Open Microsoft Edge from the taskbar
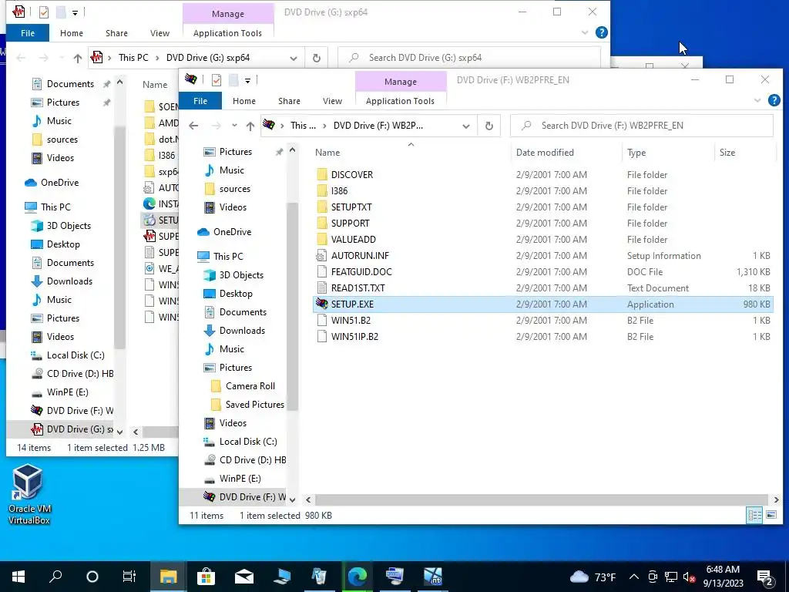789x592 pixels. (x=358, y=577)
